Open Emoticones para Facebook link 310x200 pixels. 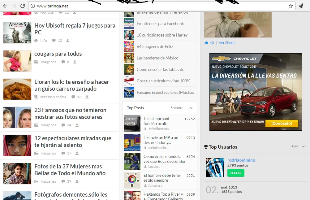tap(160, 24)
